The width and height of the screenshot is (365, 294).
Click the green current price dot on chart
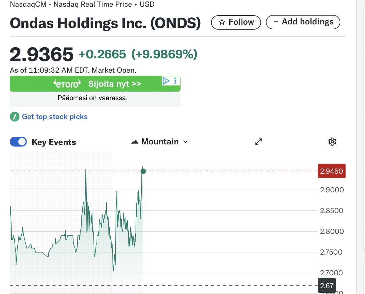143,171
